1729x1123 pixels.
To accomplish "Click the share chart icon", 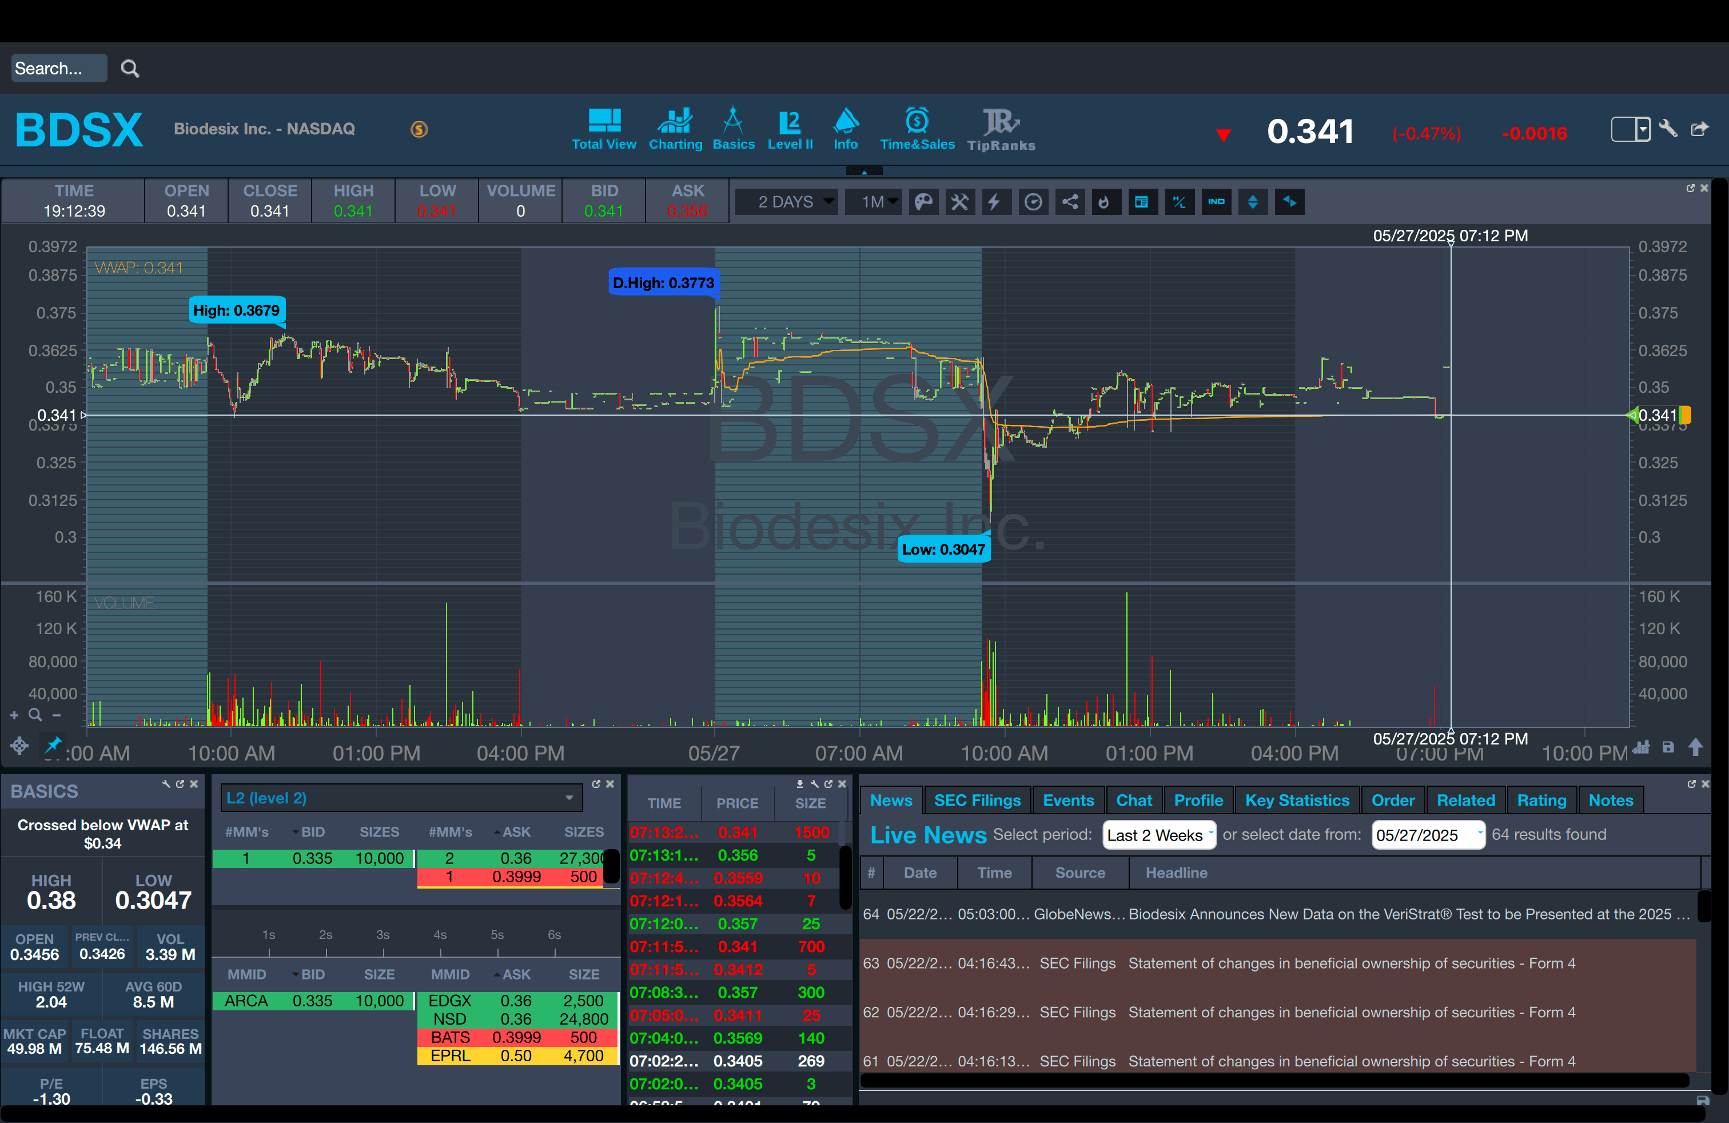I will pyautogui.click(x=1069, y=202).
